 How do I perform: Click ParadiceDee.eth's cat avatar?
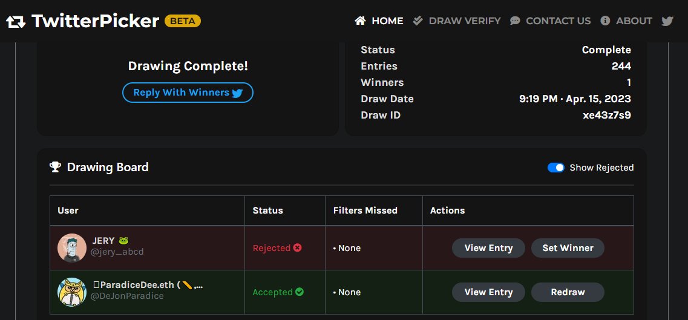click(x=72, y=292)
